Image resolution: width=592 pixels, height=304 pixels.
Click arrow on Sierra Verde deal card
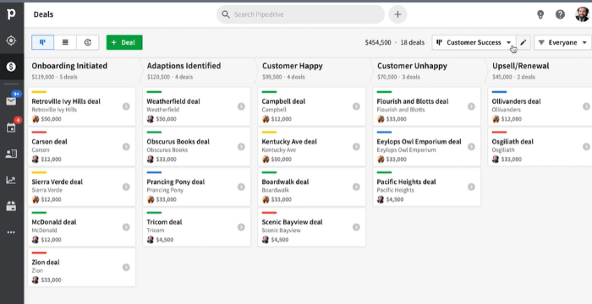(x=126, y=187)
